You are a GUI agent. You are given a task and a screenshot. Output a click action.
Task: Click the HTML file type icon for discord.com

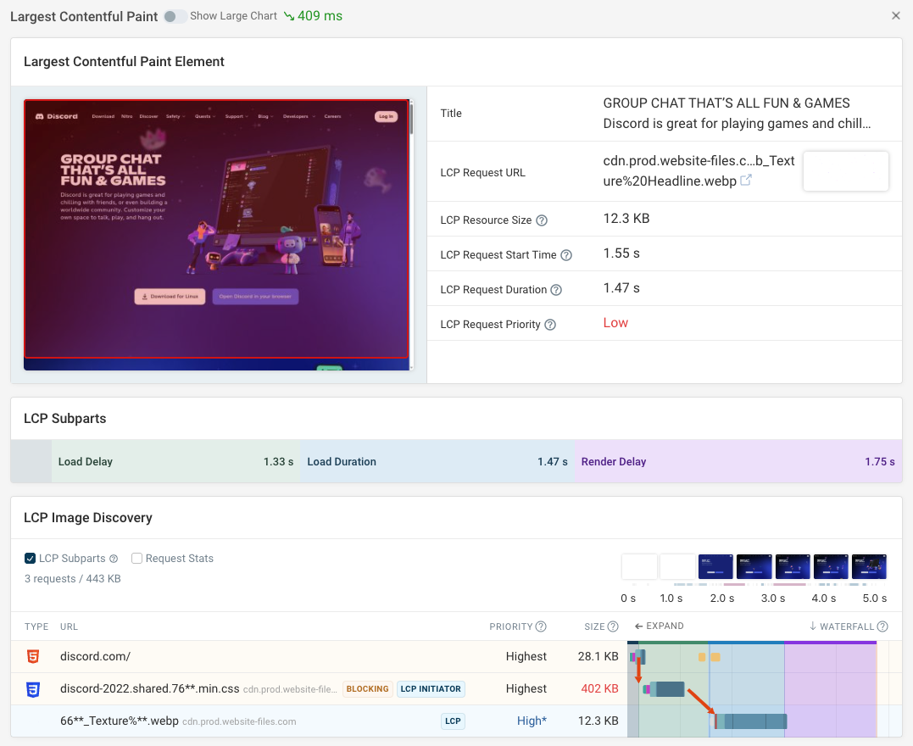click(33, 657)
